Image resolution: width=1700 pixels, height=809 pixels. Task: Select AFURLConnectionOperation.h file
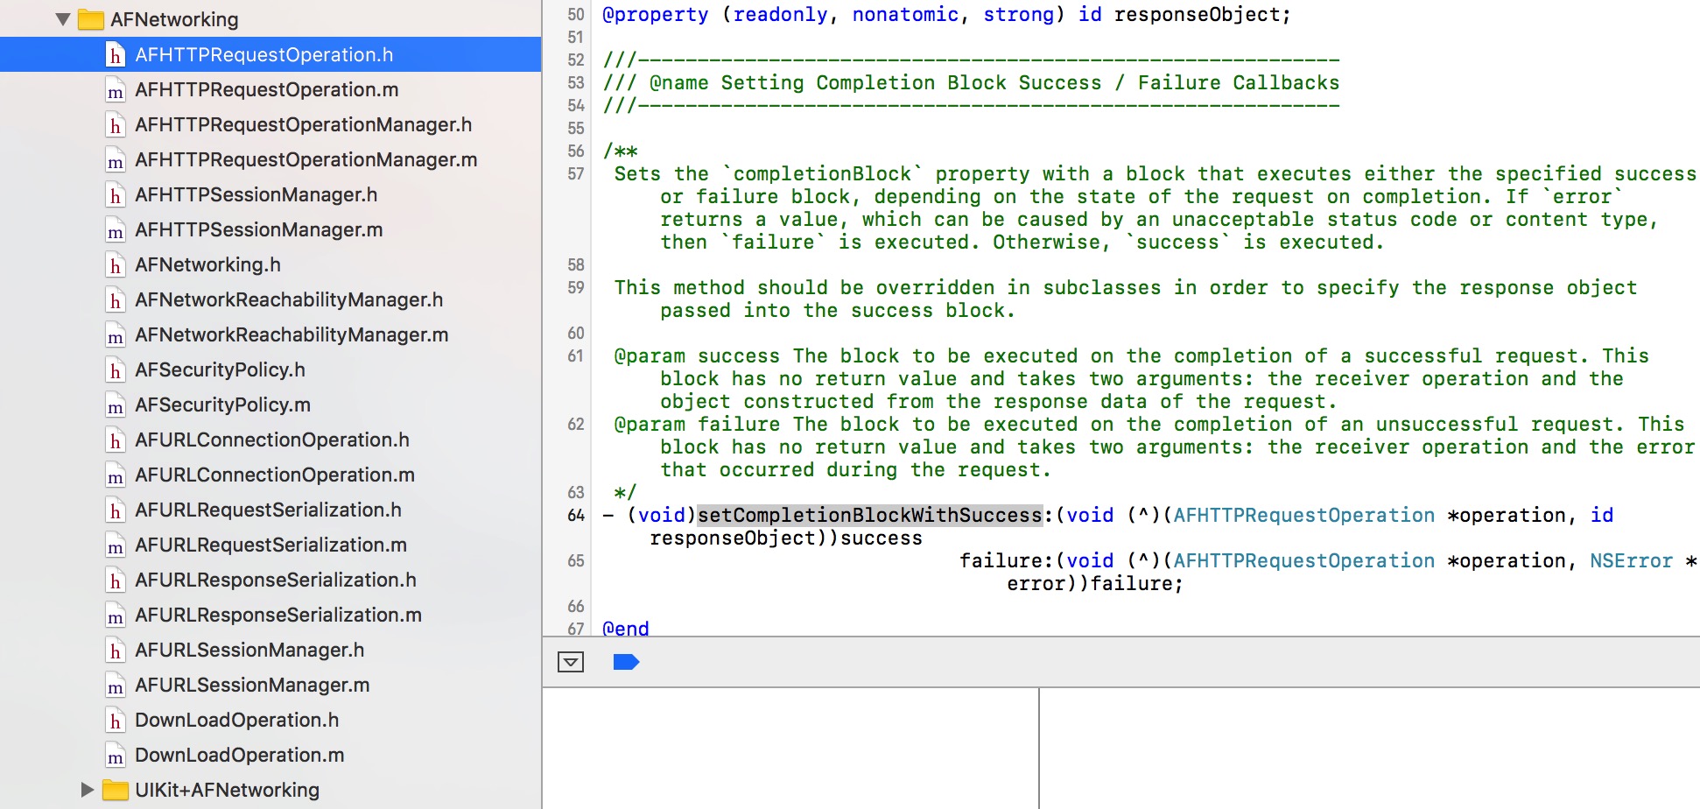(271, 440)
